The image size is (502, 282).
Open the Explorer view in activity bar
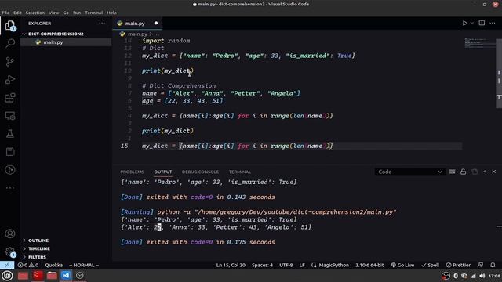[x=10, y=25]
